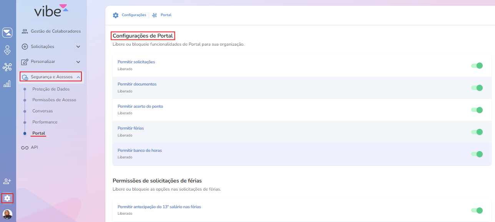495x222 pixels.
Task: Turn off Permitir banco de horas toggle
Action: coord(477,154)
